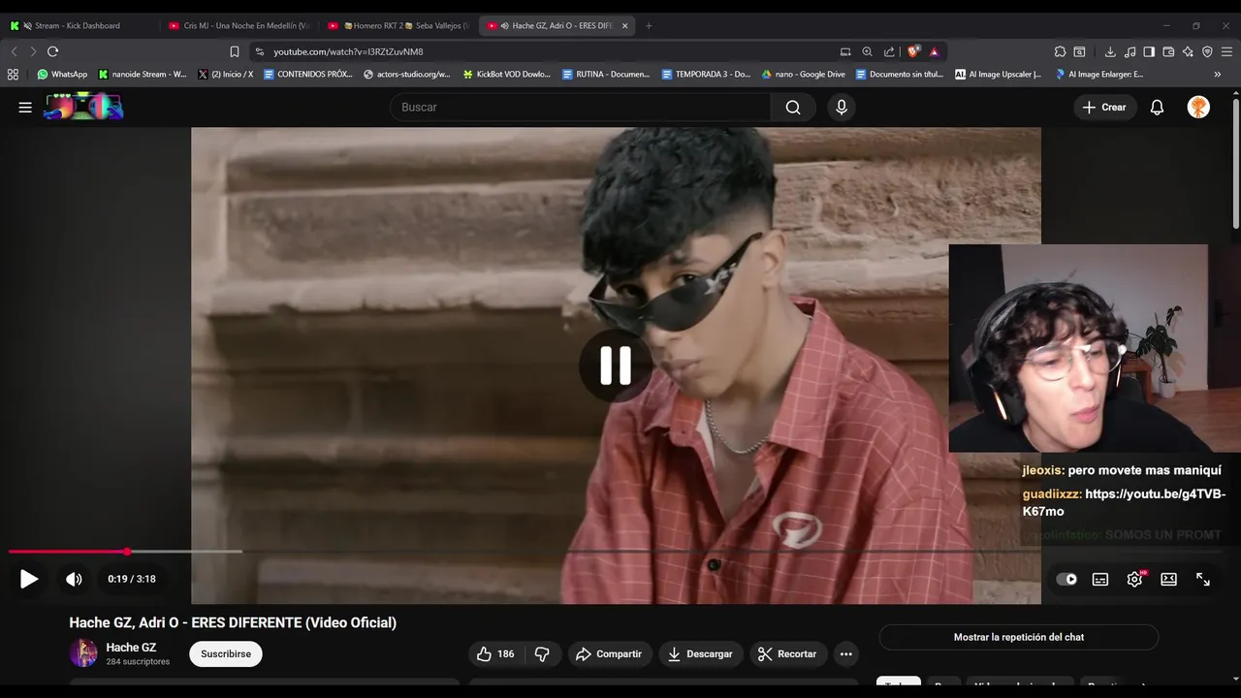Expand the hidden bookmarks chevron

[x=1217, y=74]
